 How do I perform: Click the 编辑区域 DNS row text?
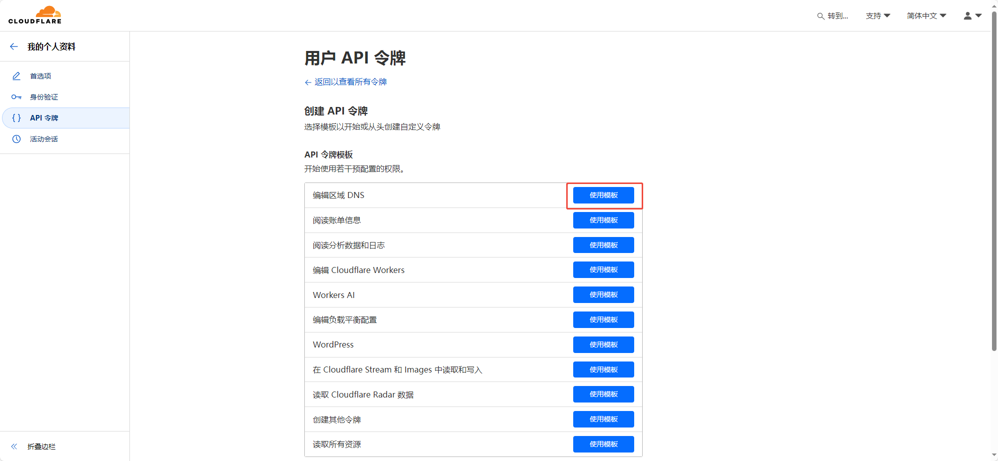point(338,195)
